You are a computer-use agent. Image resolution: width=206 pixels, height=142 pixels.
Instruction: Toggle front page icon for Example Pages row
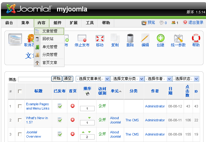[73, 106]
